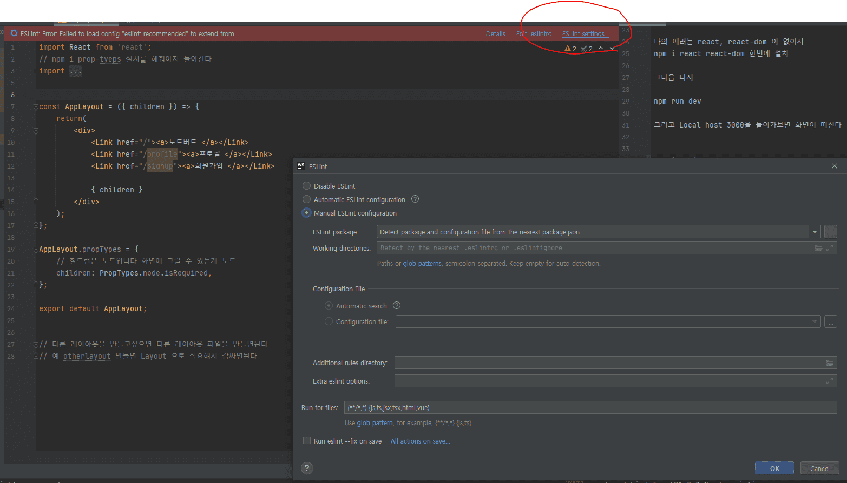This screenshot has height=483, width=847.
Task: Open the glob patterns link under Working directories
Action: click(x=423, y=264)
